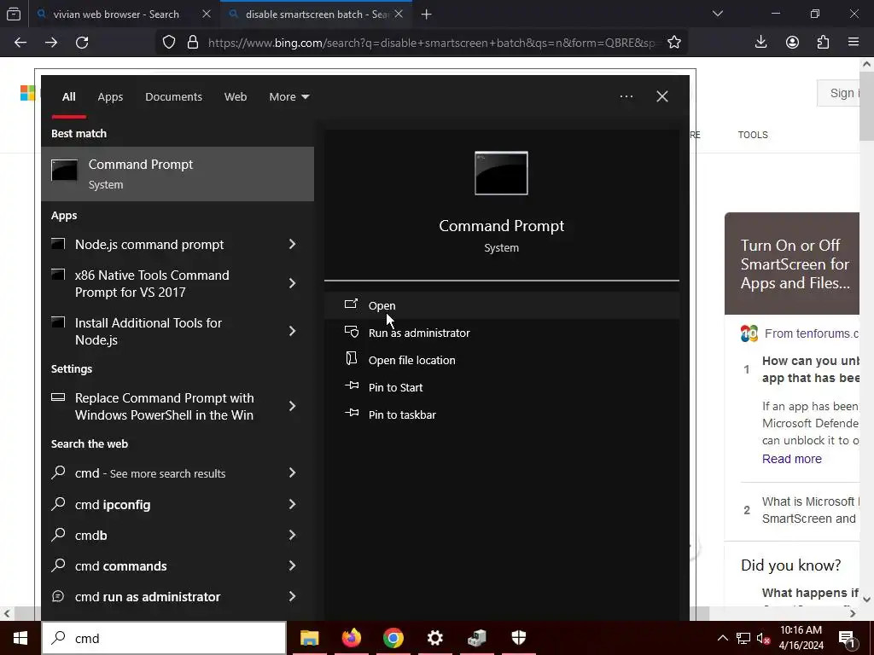Show hidden system tray icons
Image resolution: width=874 pixels, height=655 pixels.
click(722, 638)
